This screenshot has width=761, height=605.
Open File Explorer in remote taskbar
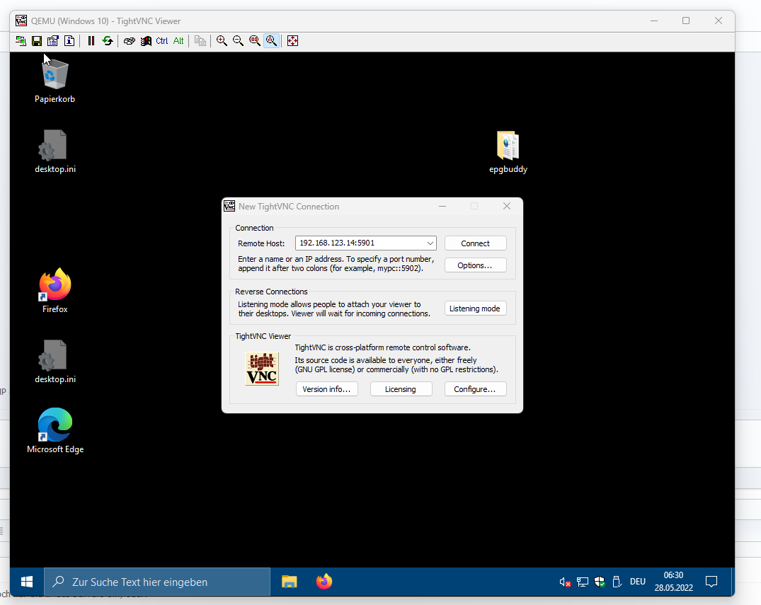(290, 582)
